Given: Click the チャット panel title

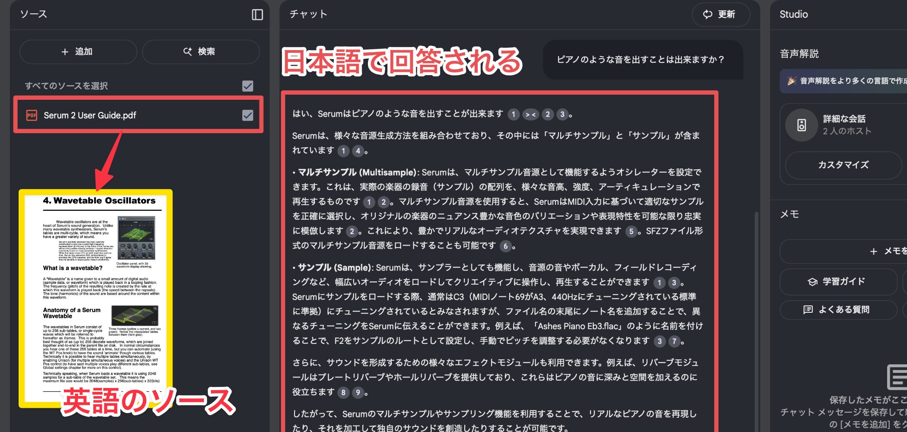Looking at the screenshot, I should click(x=308, y=14).
